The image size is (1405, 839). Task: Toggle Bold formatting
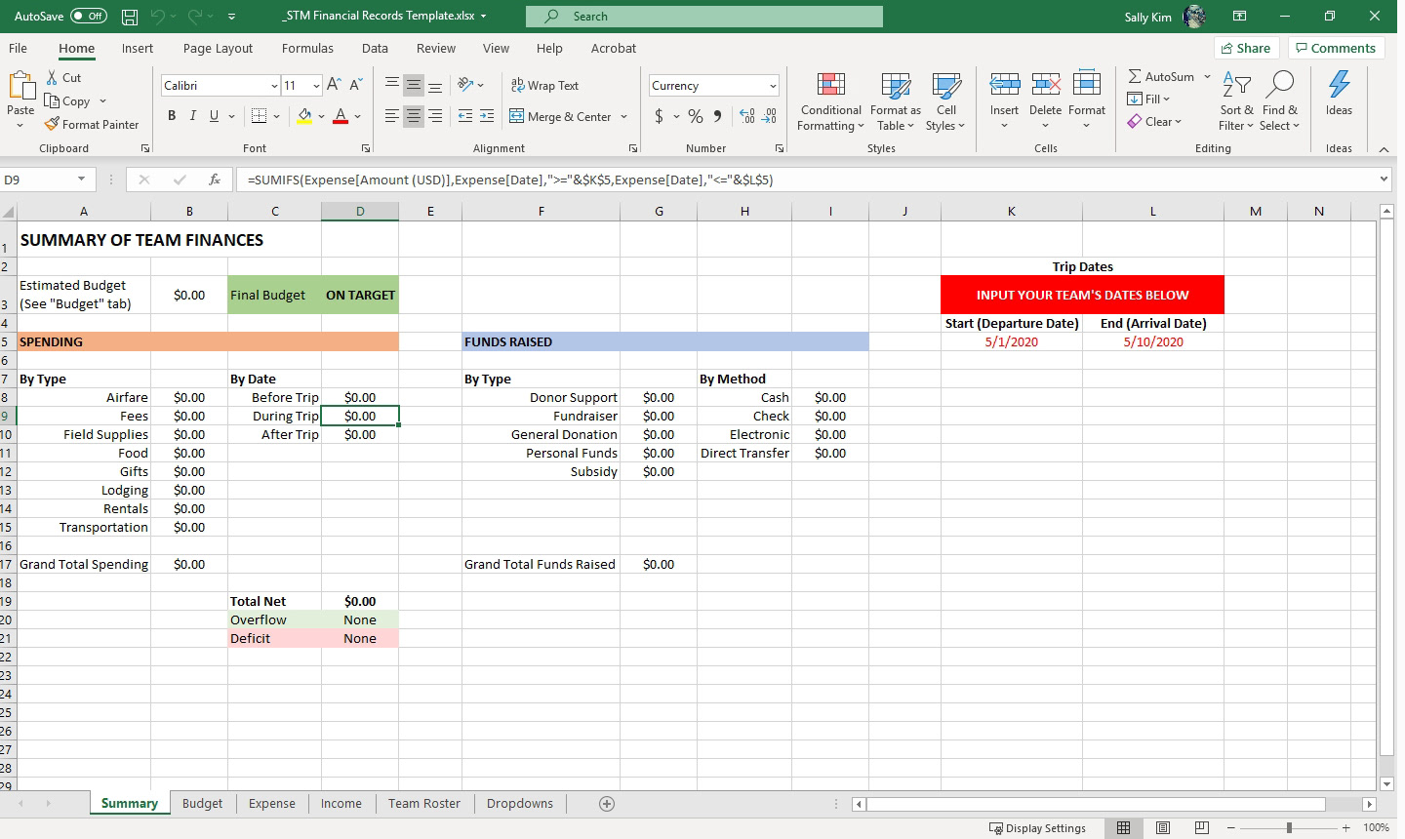[x=172, y=116]
